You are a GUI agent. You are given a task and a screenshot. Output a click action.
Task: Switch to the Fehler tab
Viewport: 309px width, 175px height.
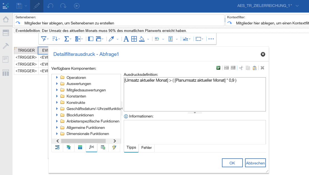[146, 147]
